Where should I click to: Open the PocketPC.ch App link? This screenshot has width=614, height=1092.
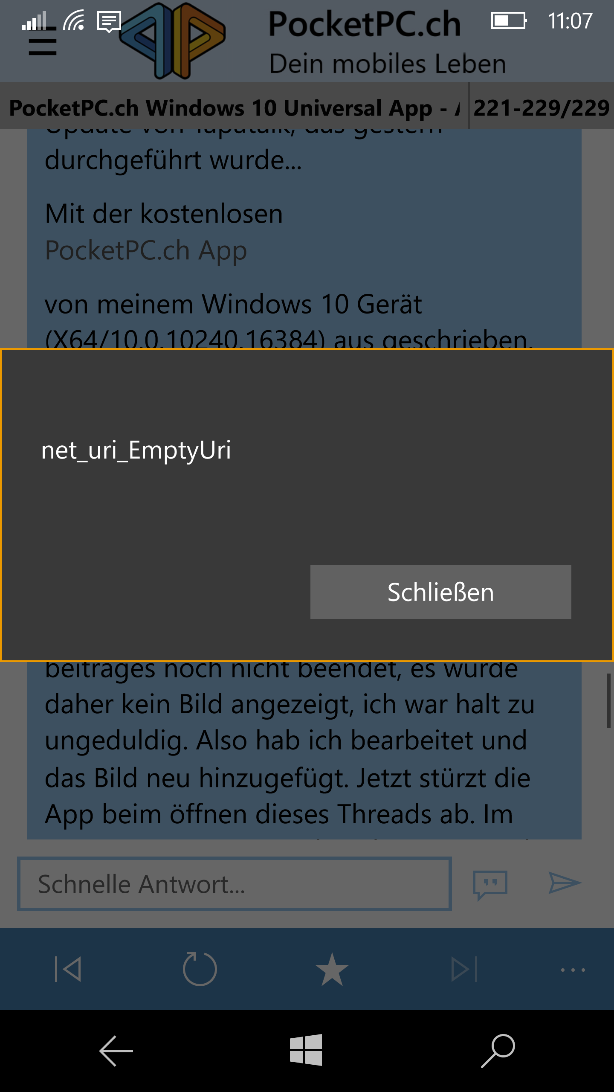click(x=146, y=250)
